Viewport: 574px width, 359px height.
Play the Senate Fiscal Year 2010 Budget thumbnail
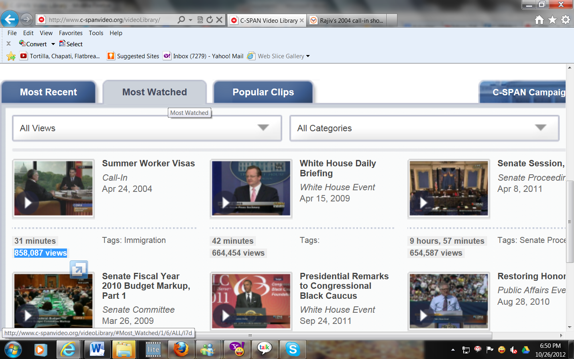(x=53, y=301)
